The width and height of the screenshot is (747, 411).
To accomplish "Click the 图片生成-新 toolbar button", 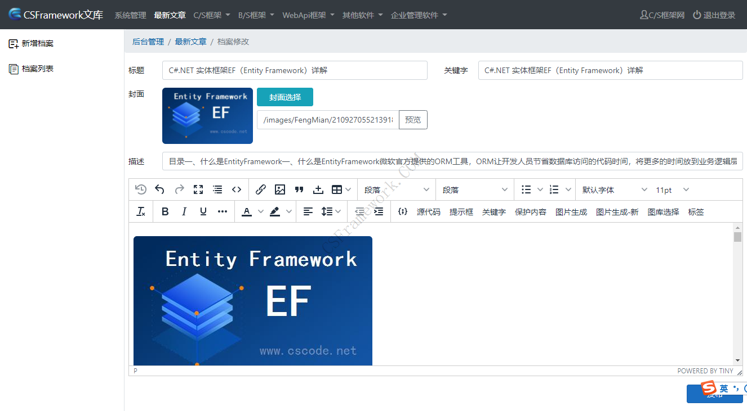I will (617, 212).
